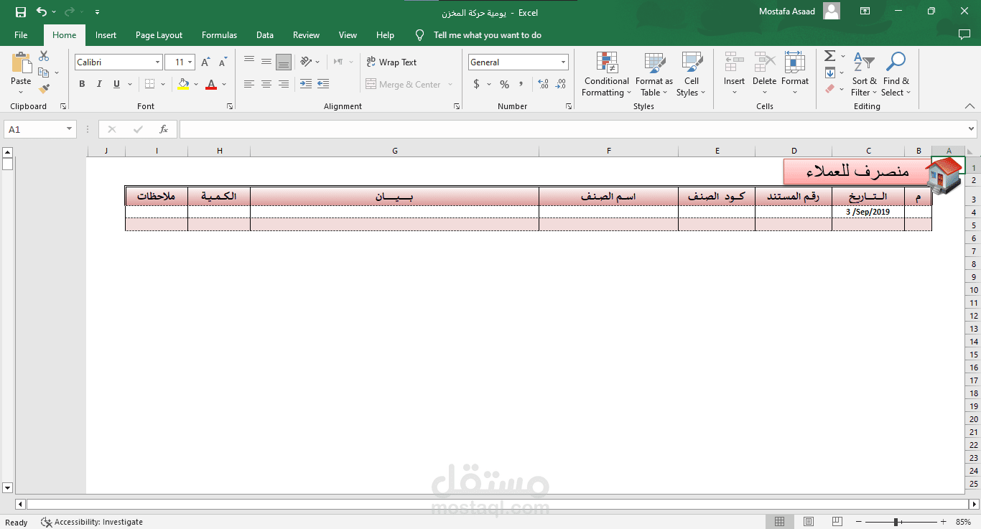Toggle Bold formatting
Viewport: 981px width, 529px height.
(x=82, y=84)
